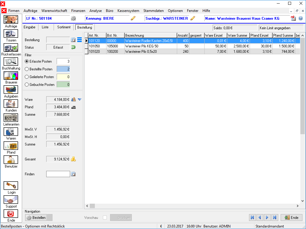Open the Brauerei sidebar icon

pyautogui.click(x=11, y=76)
